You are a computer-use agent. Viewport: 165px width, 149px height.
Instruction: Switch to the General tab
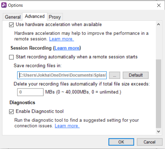click(13, 17)
